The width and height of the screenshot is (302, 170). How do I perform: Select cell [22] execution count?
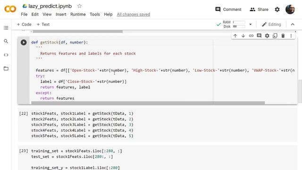tap(24, 113)
